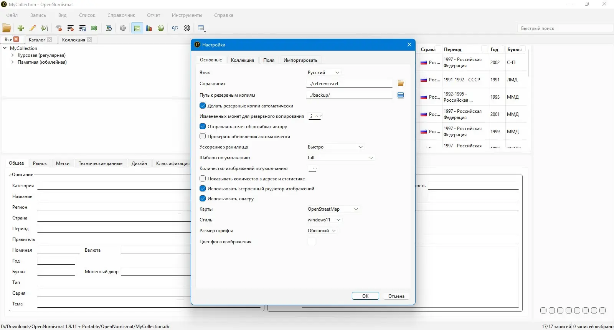
Task: Enable showing count in tree and statistics
Action: (x=203, y=179)
